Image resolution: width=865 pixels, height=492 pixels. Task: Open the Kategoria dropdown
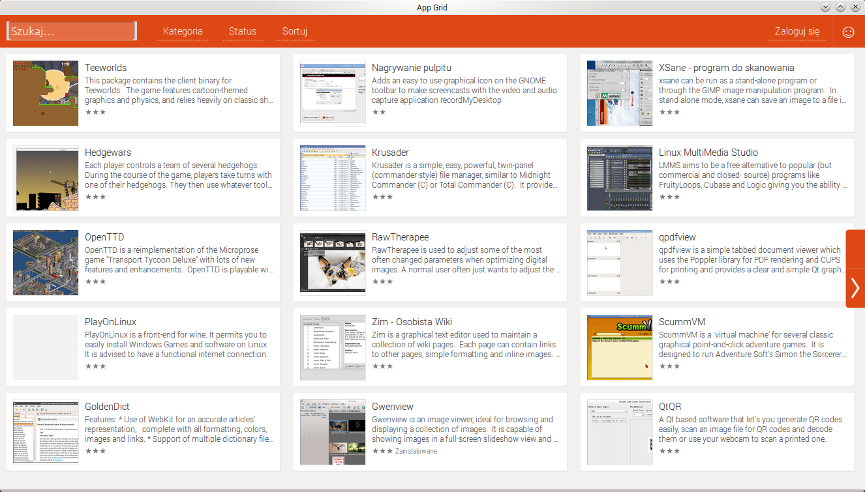(183, 31)
